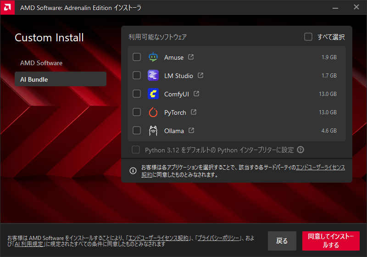
Task: Select the AI Bundle section
Action: (60, 79)
